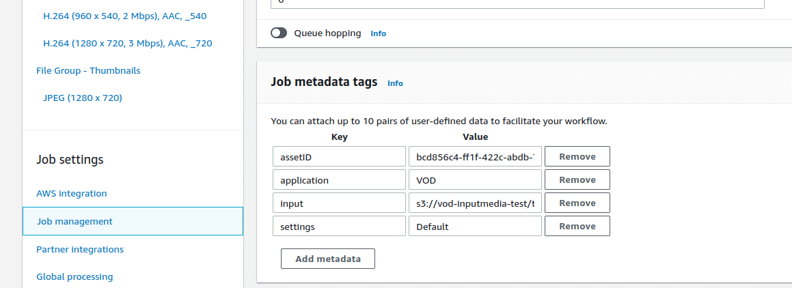Viewport: 792px width, 288px height.
Task: Open File Group - Thumbnails output group
Action: [x=88, y=70]
